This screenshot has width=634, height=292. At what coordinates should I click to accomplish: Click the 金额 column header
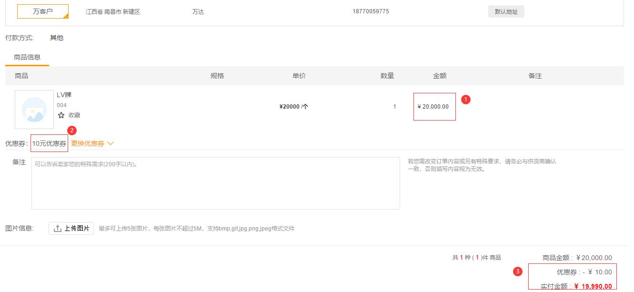(x=439, y=76)
